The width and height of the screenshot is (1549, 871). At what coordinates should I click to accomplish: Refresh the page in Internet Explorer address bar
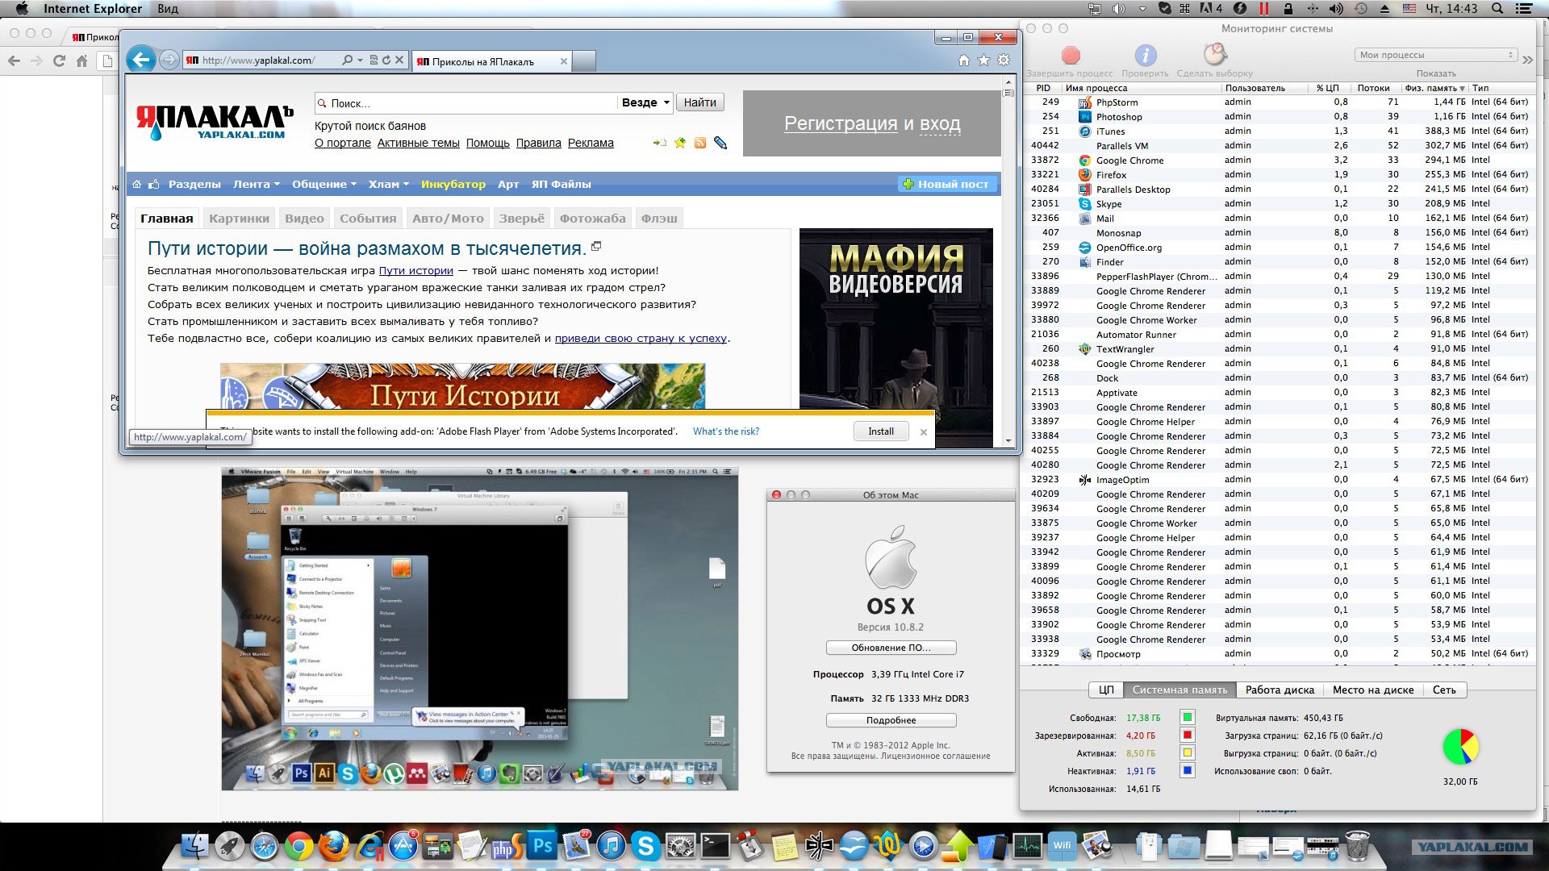click(x=386, y=60)
